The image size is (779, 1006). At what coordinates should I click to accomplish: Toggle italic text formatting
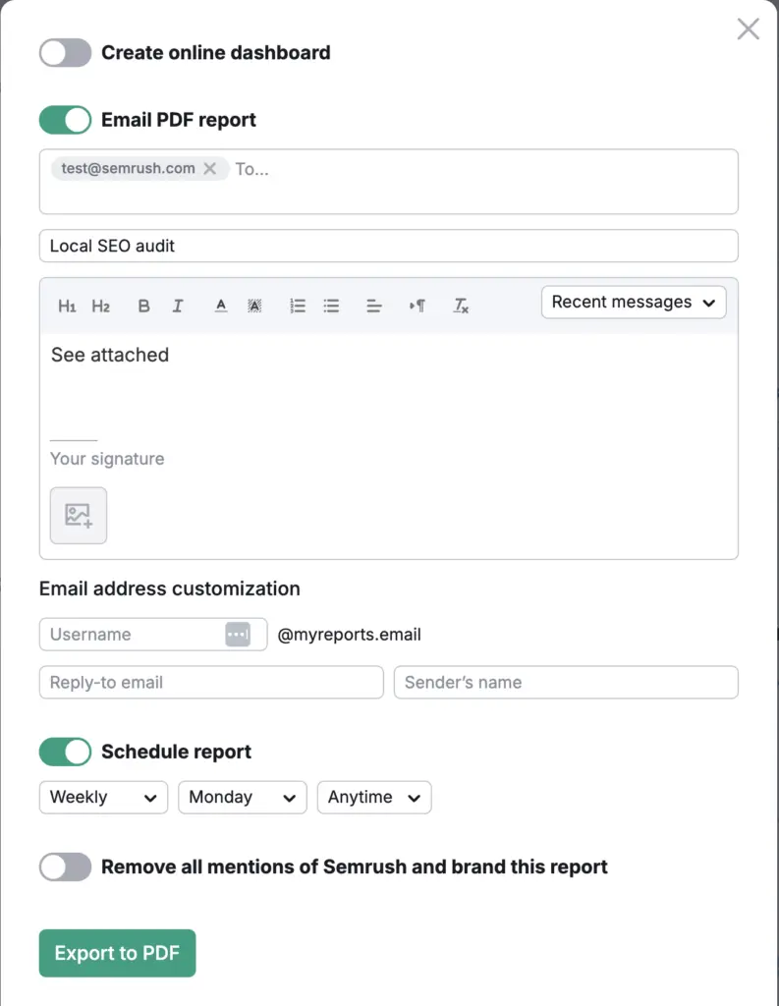point(178,307)
